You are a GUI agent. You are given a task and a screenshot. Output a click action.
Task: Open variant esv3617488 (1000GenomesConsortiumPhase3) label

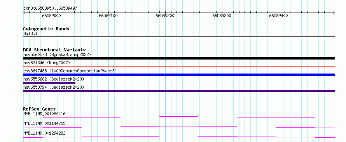tap(70, 71)
